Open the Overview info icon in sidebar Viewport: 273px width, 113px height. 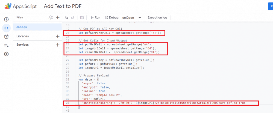click(6, 19)
